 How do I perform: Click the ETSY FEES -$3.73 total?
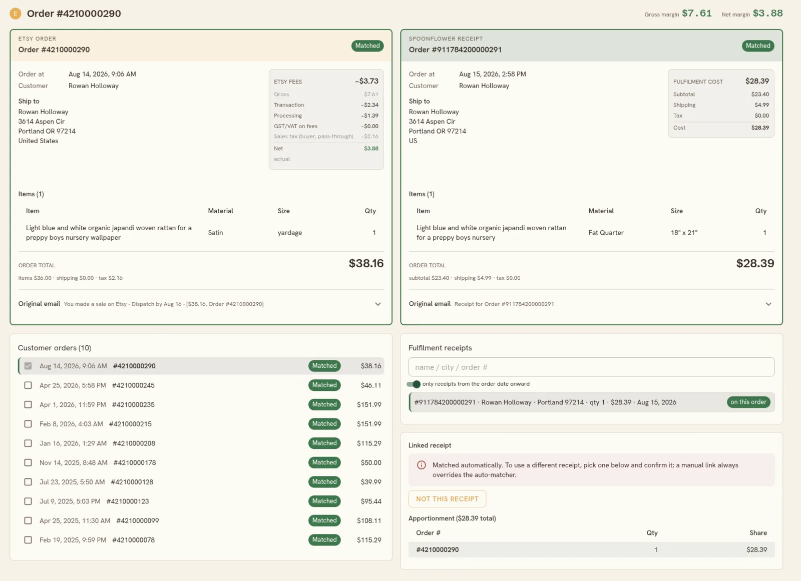366,81
